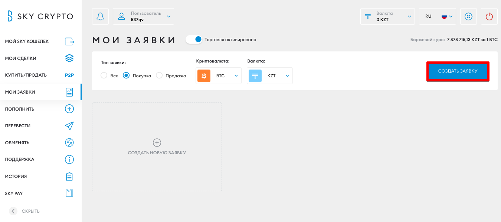The height and width of the screenshot is (222, 501).
Task: Click Создать новую заявку placeholder card
Action: [157, 147]
